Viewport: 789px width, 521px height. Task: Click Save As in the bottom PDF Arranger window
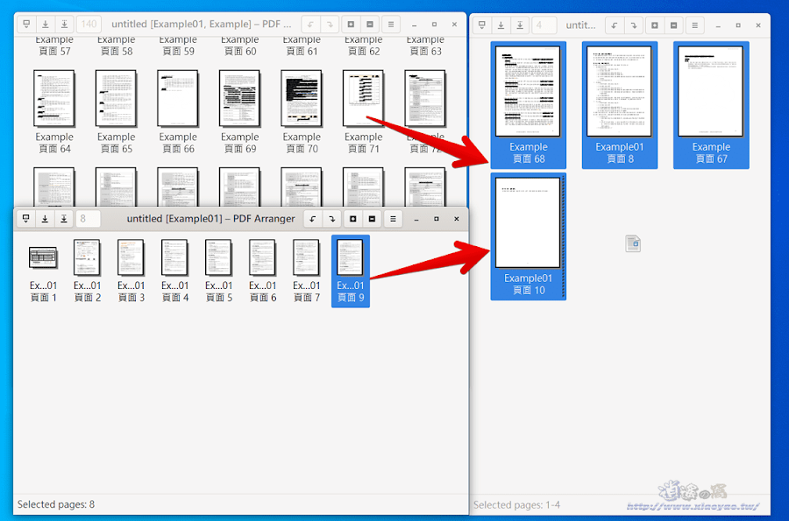[63, 218]
